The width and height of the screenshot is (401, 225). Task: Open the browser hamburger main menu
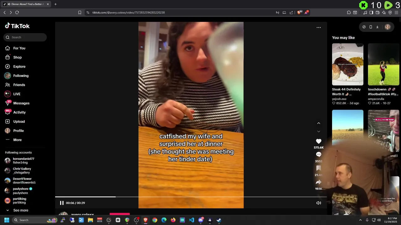(x=397, y=12)
